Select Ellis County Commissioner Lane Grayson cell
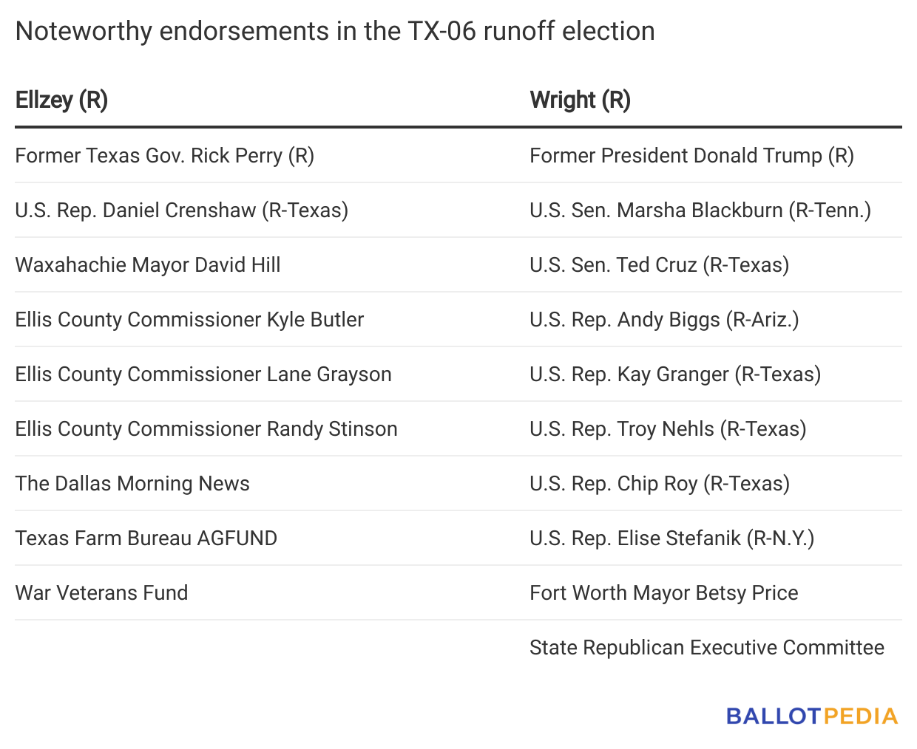The width and height of the screenshot is (917, 749). [x=203, y=374]
